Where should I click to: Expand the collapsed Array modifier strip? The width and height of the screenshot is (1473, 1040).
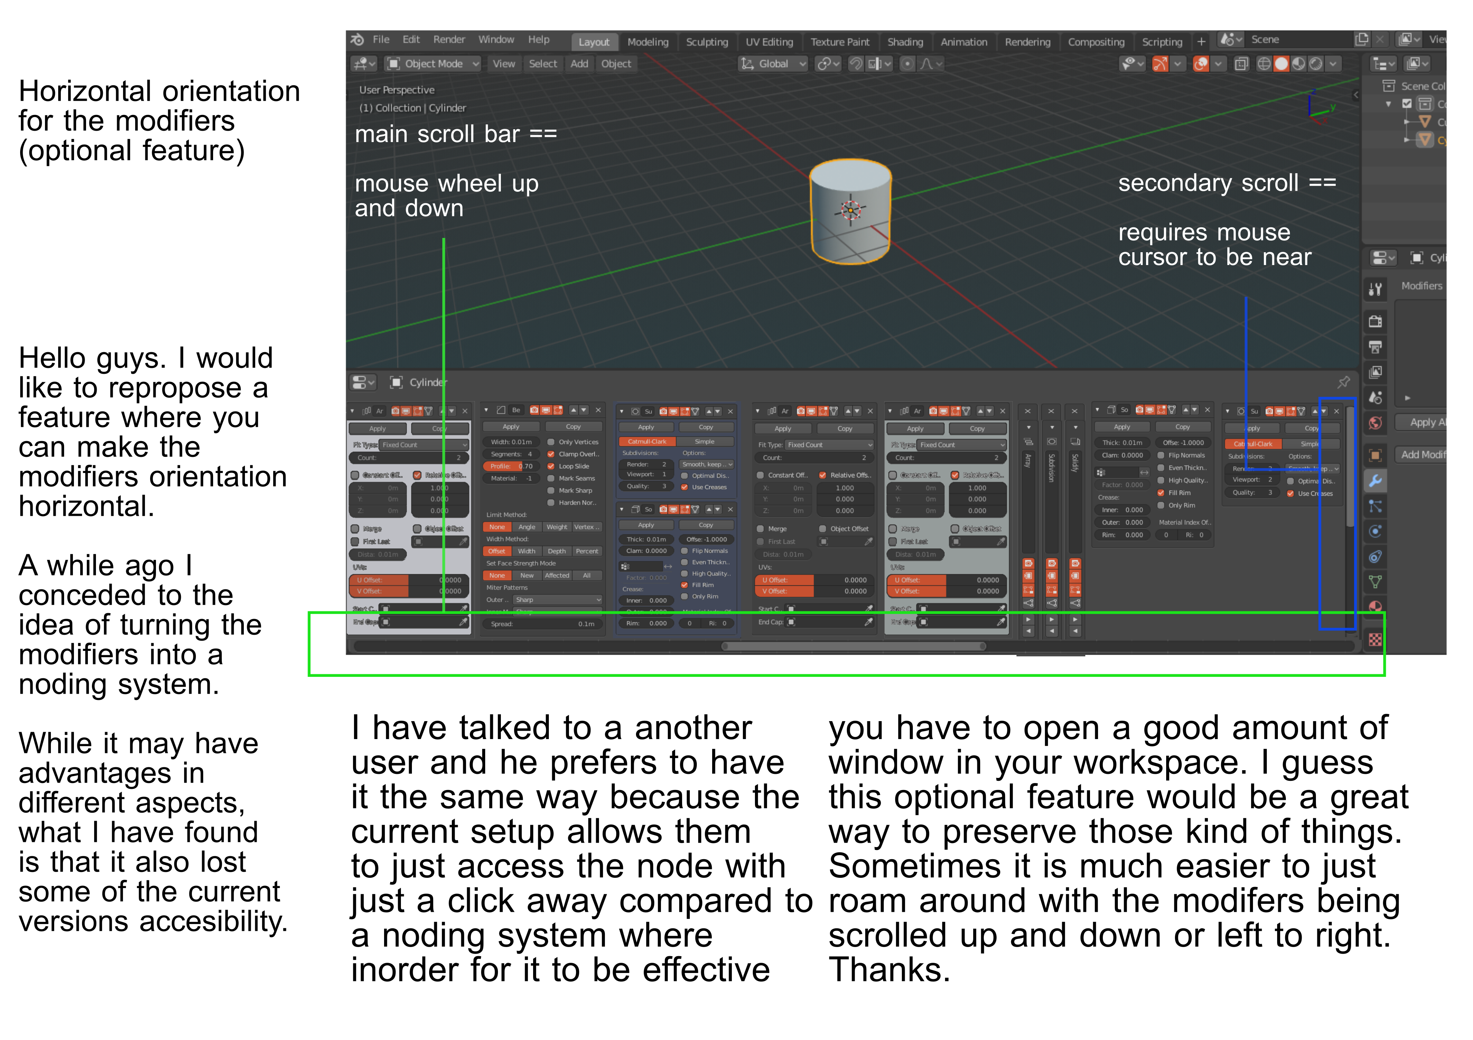click(x=1029, y=427)
